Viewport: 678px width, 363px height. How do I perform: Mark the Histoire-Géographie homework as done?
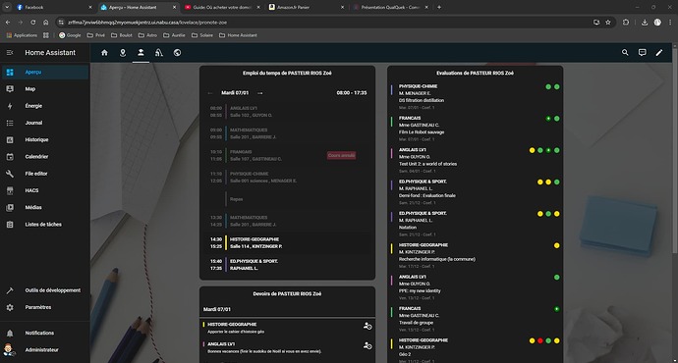tap(367, 326)
